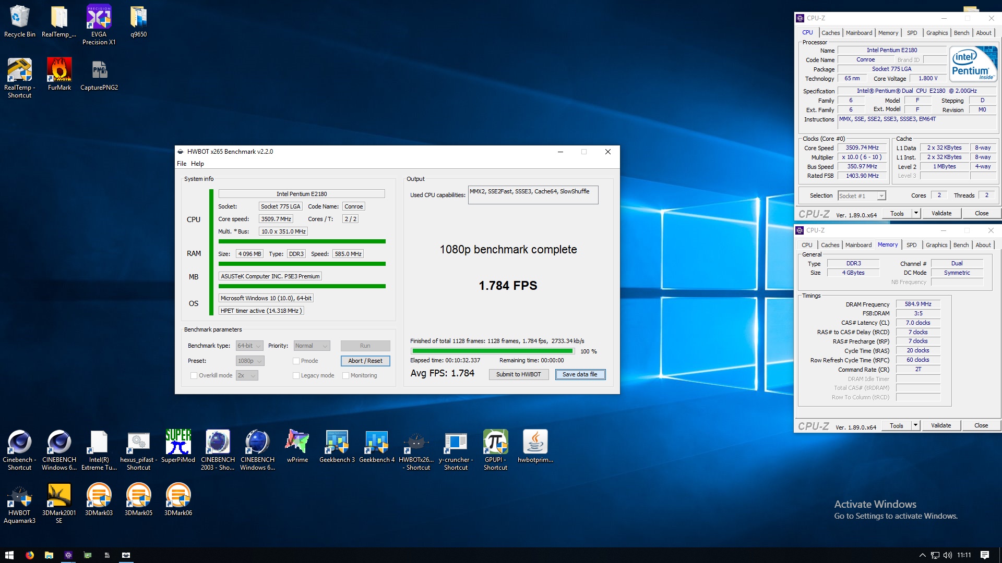Launch wPrime desktop icon
This screenshot has height=563, width=1002.
(x=297, y=446)
